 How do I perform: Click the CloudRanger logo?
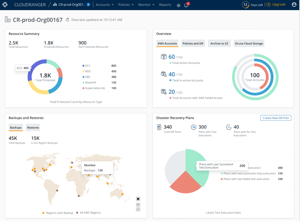coord(5,5)
